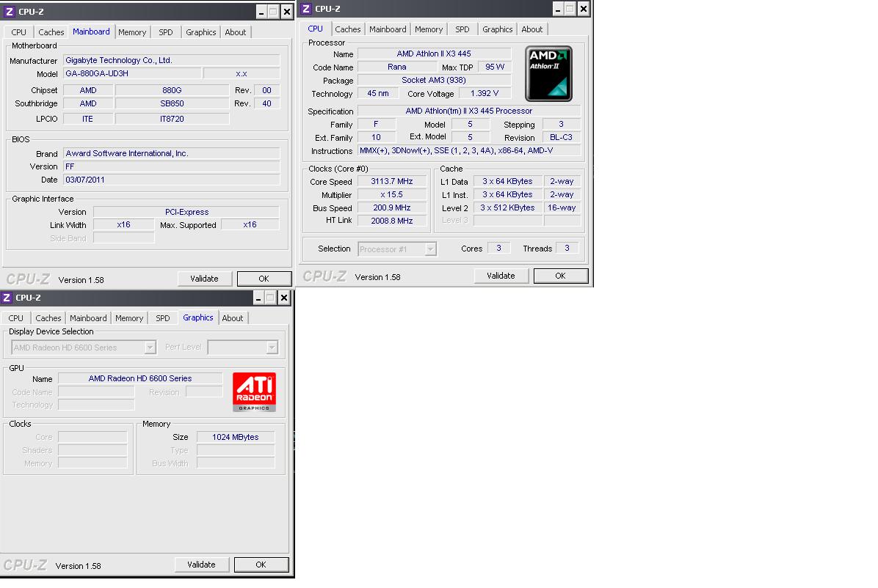Open Caches tab in Mainboard window
This screenshot has height=588, width=878.
pos(51,32)
